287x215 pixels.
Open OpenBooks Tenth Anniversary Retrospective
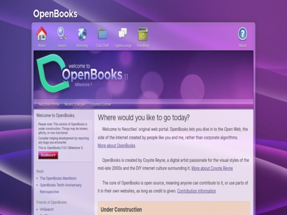(x=61, y=188)
